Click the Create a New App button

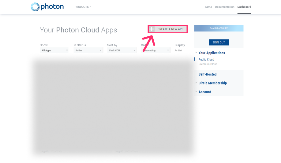click(x=167, y=29)
